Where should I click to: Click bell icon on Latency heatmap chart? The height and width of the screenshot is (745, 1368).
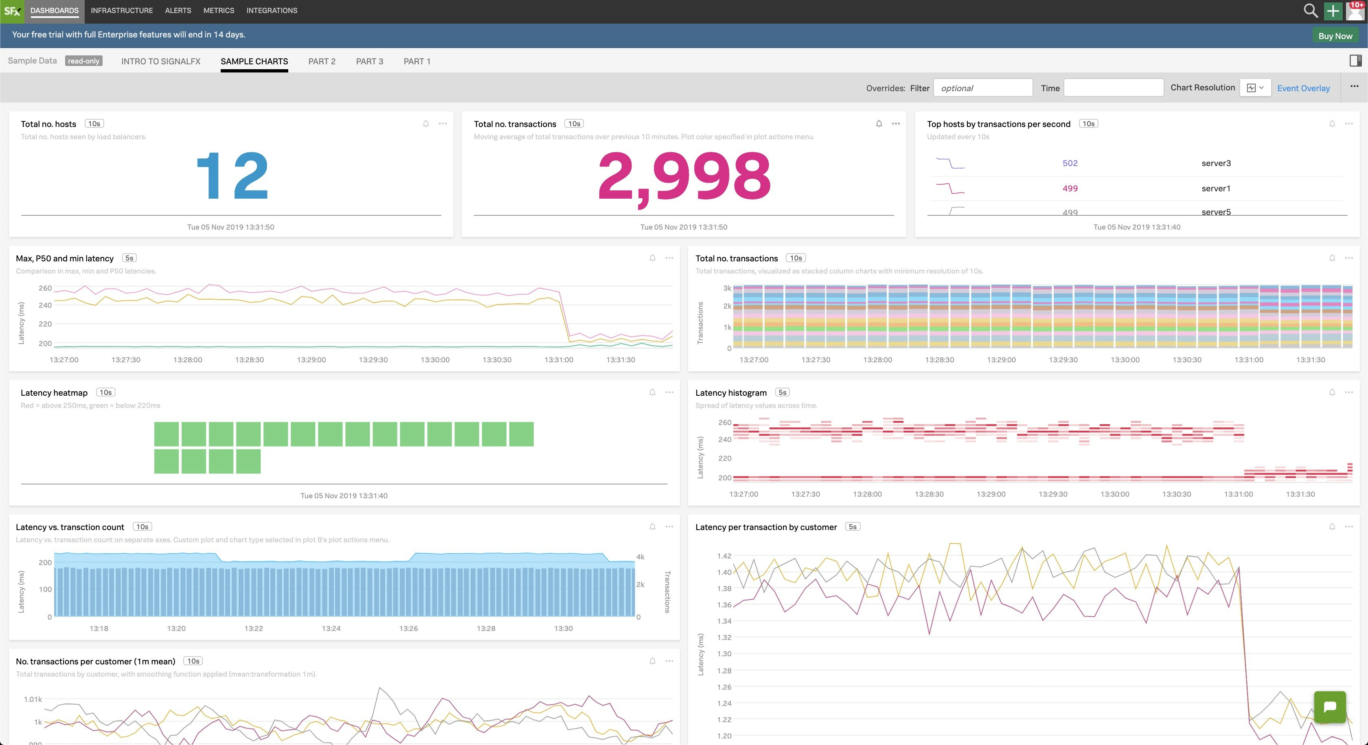click(653, 392)
